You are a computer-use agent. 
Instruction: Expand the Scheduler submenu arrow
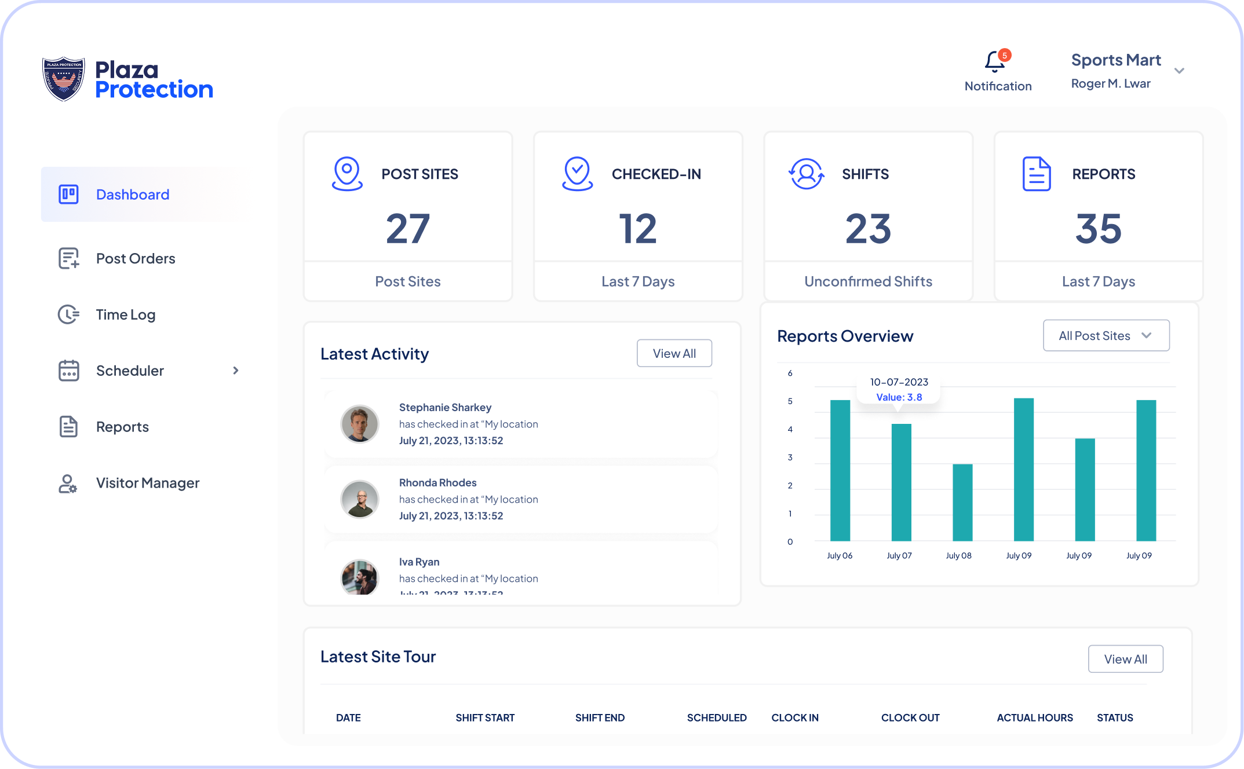235,371
